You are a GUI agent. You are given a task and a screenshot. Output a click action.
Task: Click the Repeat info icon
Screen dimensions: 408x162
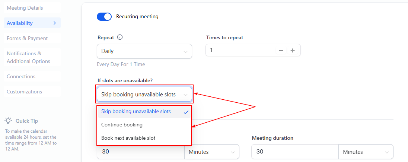(x=120, y=37)
